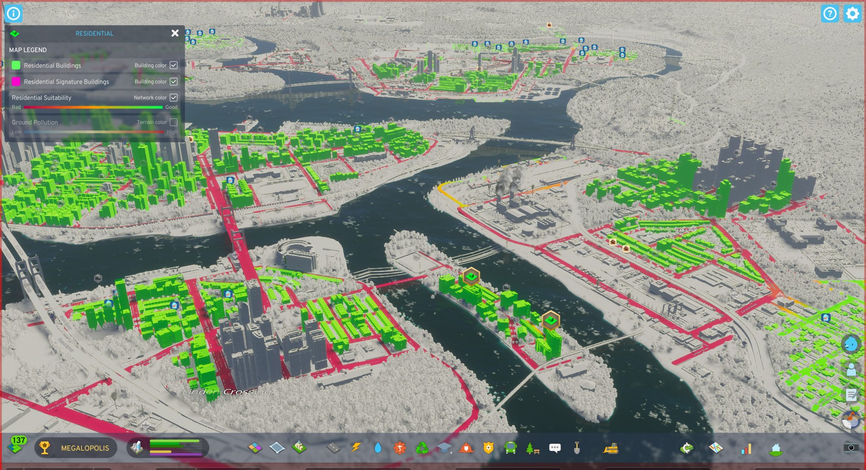The image size is (866, 470).
Task: Open Police & Administration badge menu
Action: pos(489,448)
